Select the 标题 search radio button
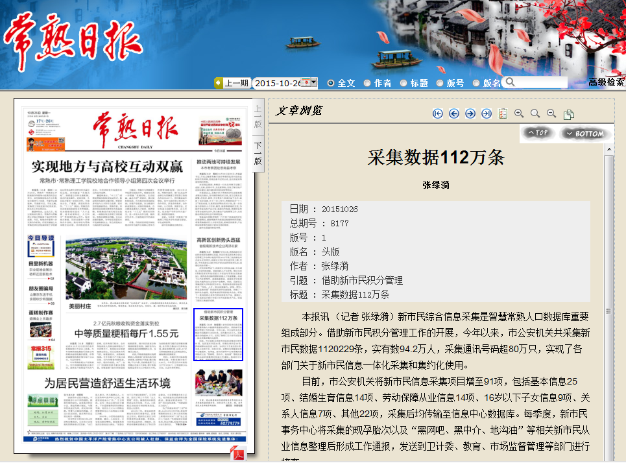626x463 pixels. tap(403, 83)
